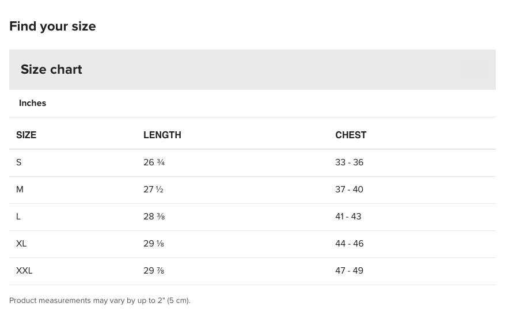Select the S size row label

(x=19, y=162)
